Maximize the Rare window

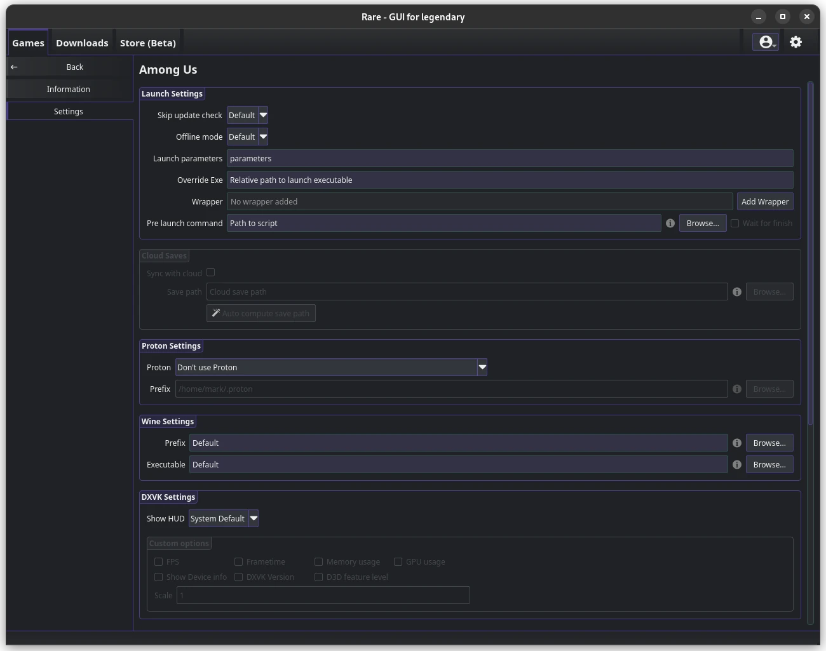783,17
